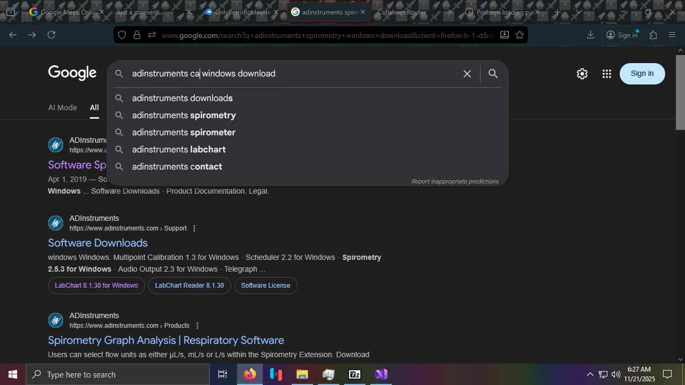Open the Windows Start menu
The height and width of the screenshot is (385, 685).
coord(13,374)
